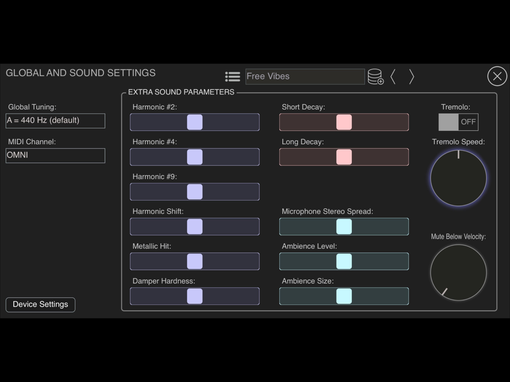The image size is (510, 382).
Task: Open Device Settings
Action: click(x=40, y=305)
